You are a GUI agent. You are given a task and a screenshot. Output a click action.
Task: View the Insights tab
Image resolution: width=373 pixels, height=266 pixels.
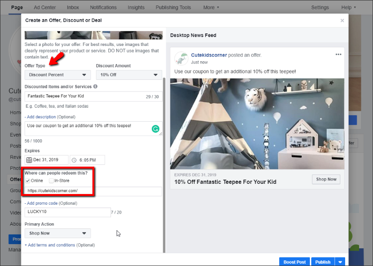point(136,7)
